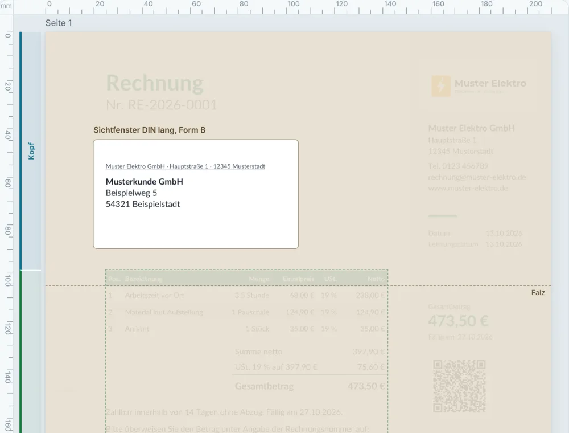
Task: Select the Muster Elektro logo wordmark
Action: point(490,83)
